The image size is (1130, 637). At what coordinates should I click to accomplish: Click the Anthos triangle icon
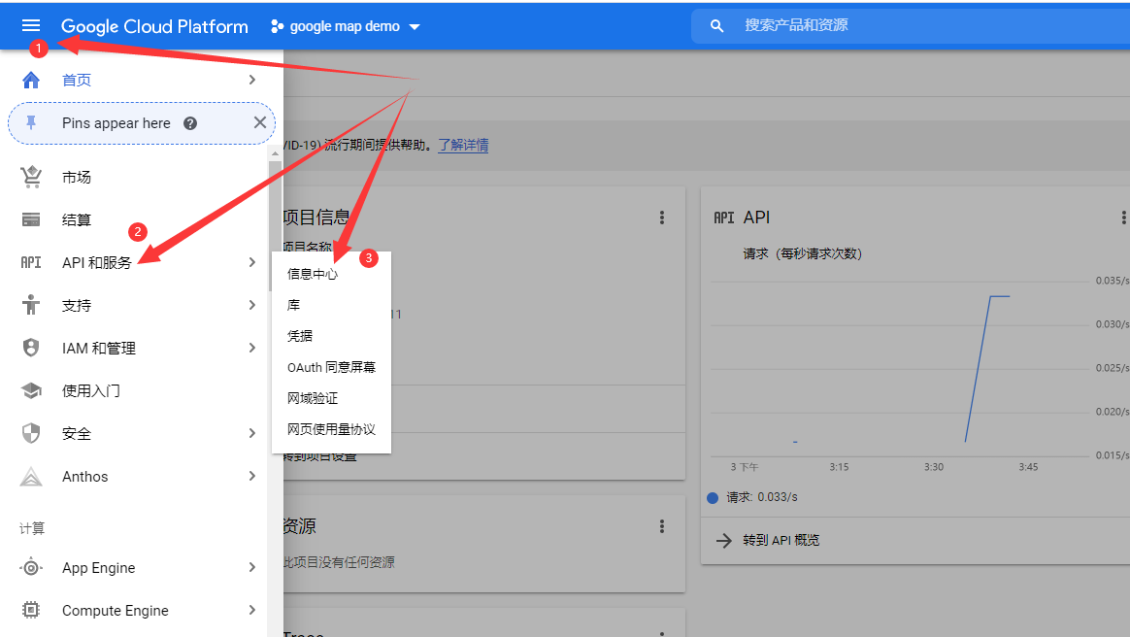click(31, 477)
